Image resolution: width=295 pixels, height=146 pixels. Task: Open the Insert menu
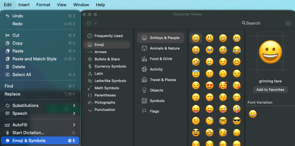24,5
